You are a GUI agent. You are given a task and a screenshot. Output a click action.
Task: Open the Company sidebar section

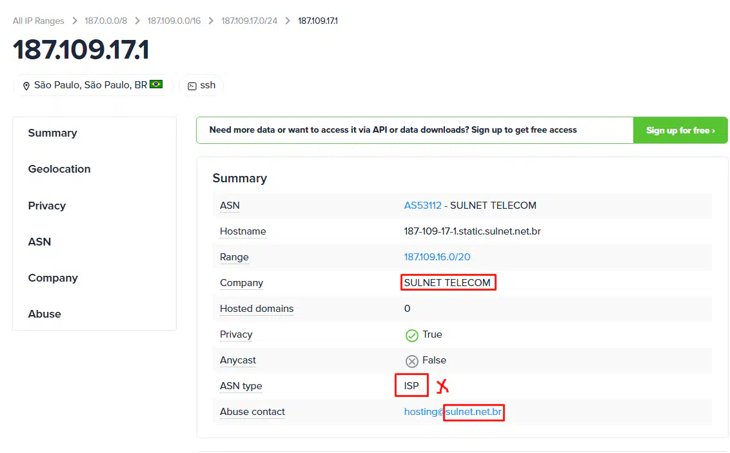pos(53,278)
